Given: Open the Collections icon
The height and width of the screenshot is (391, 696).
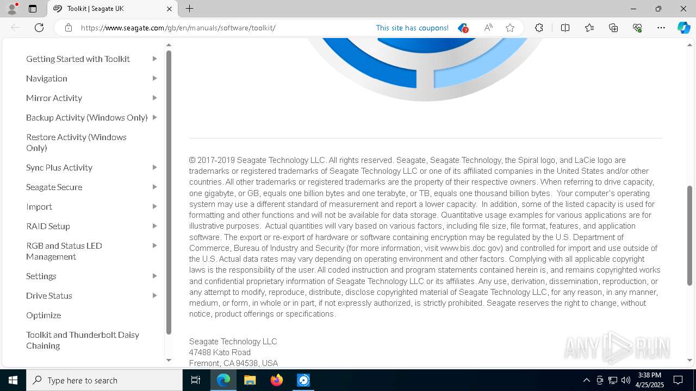Looking at the screenshot, I should pyautogui.click(x=613, y=28).
